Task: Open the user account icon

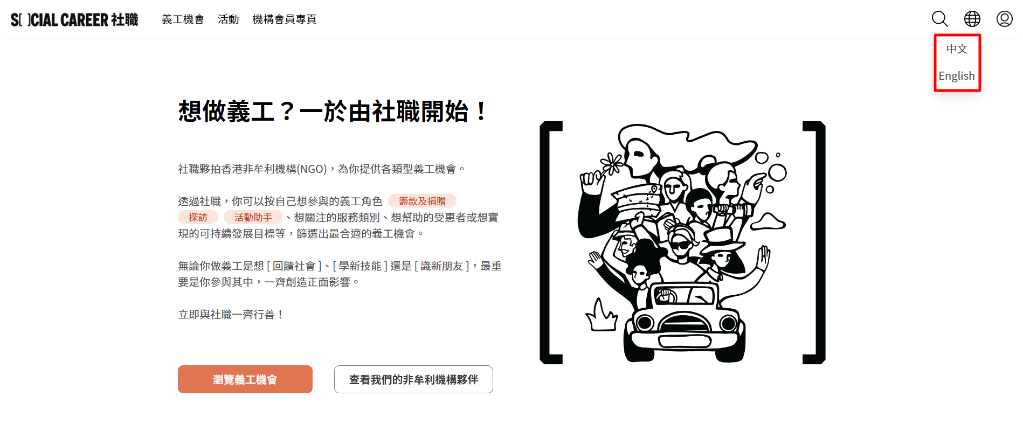Action: tap(1004, 19)
